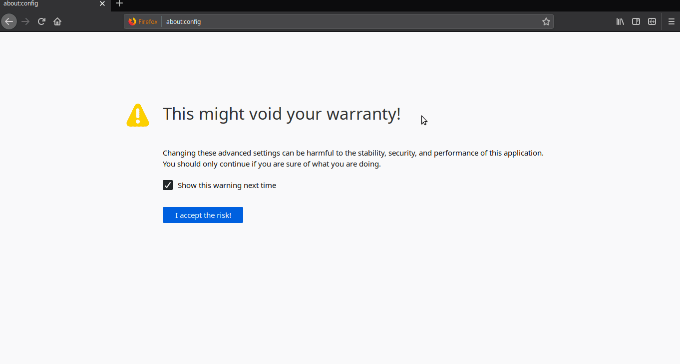Close the about:config tab

click(x=102, y=4)
